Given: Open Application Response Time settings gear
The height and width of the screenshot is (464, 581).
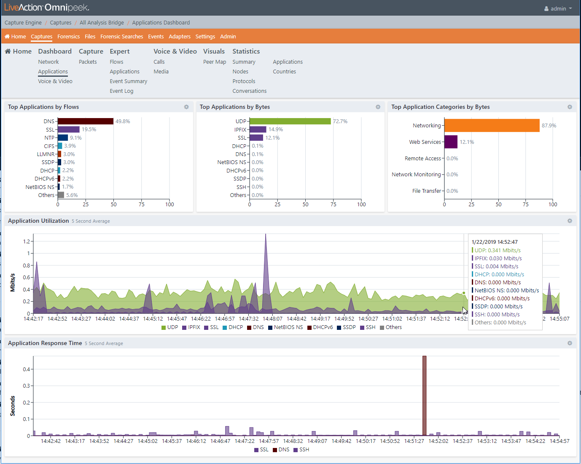Looking at the screenshot, I should 570,343.
